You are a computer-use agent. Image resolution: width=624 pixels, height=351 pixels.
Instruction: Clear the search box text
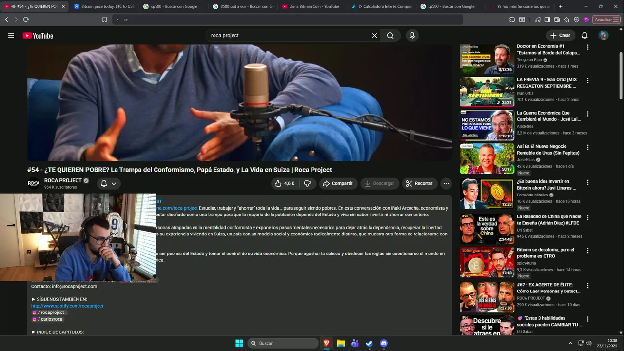[x=374, y=36]
